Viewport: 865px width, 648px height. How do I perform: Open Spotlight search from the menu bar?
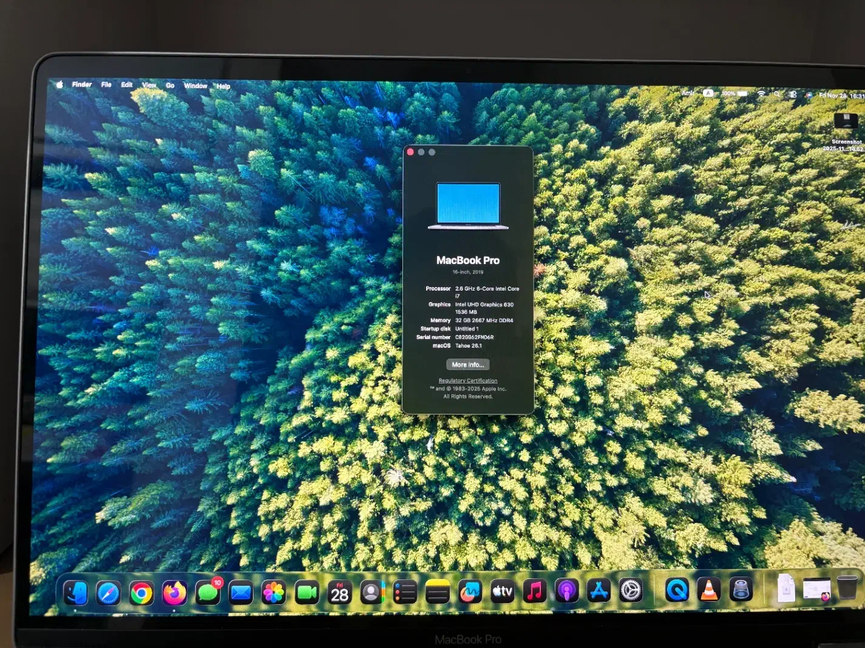pos(777,95)
